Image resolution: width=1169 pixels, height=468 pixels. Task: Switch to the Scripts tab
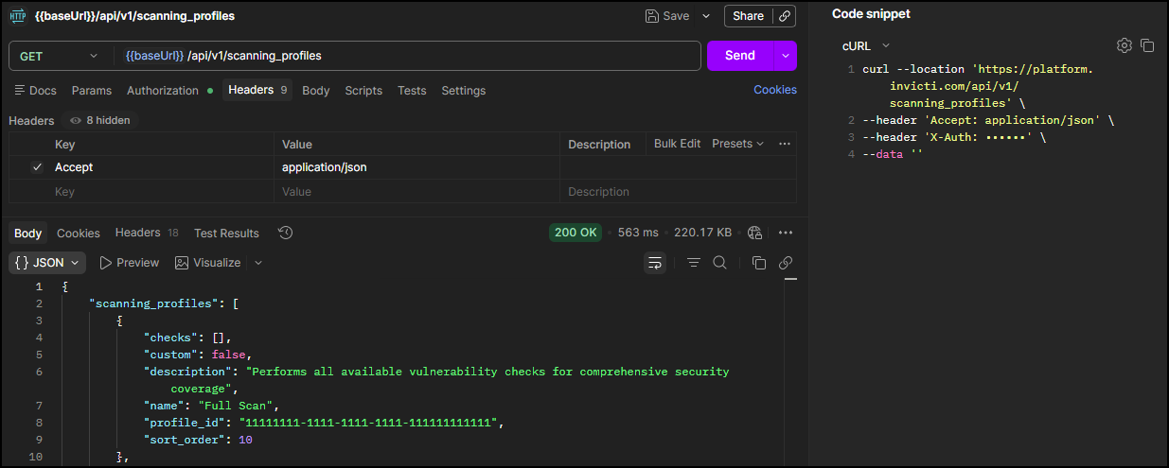pos(363,91)
